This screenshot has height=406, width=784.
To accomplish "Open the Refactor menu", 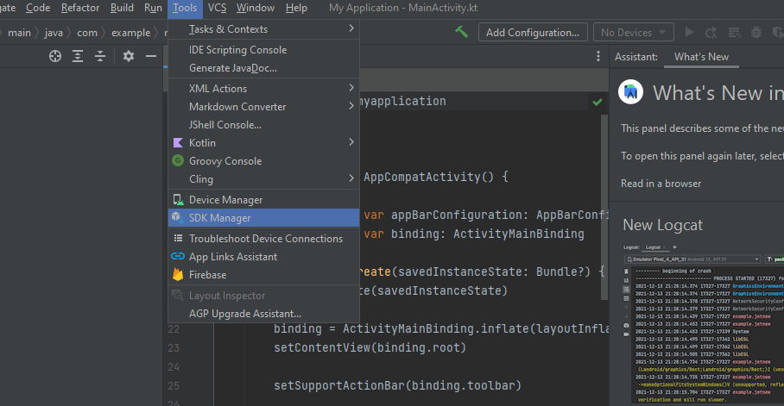I will 80,8.
